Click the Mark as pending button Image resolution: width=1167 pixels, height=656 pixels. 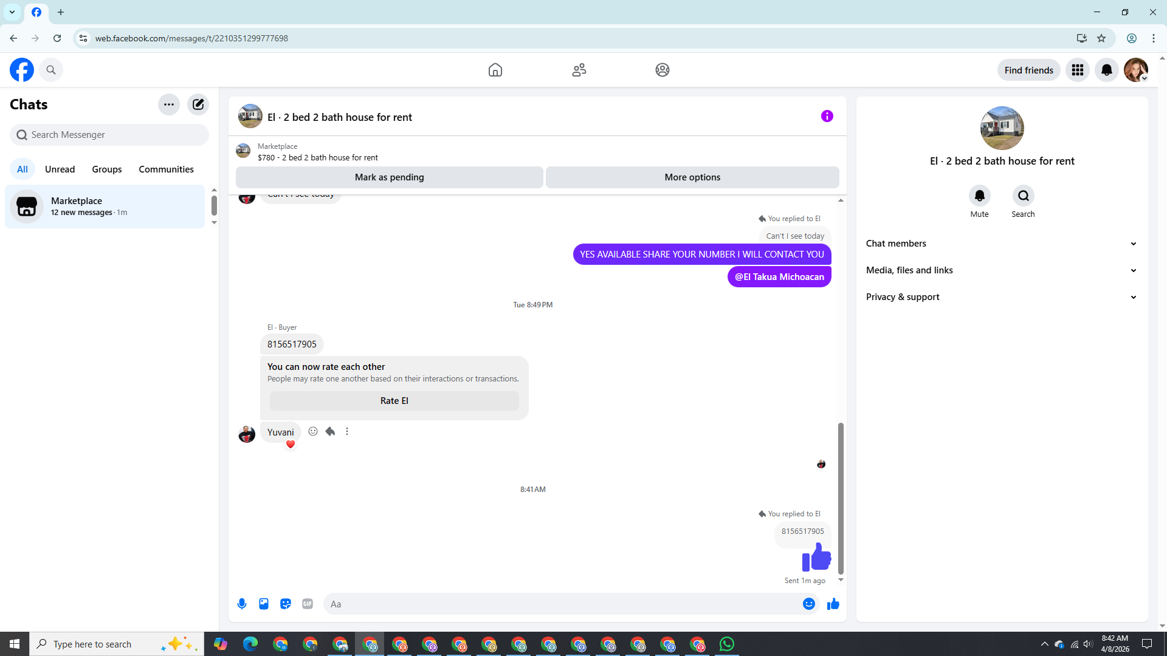(x=389, y=177)
